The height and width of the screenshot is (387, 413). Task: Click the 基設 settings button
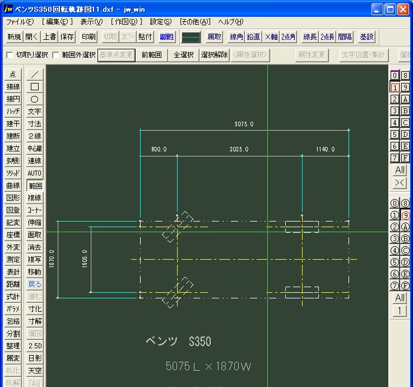(x=366, y=37)
